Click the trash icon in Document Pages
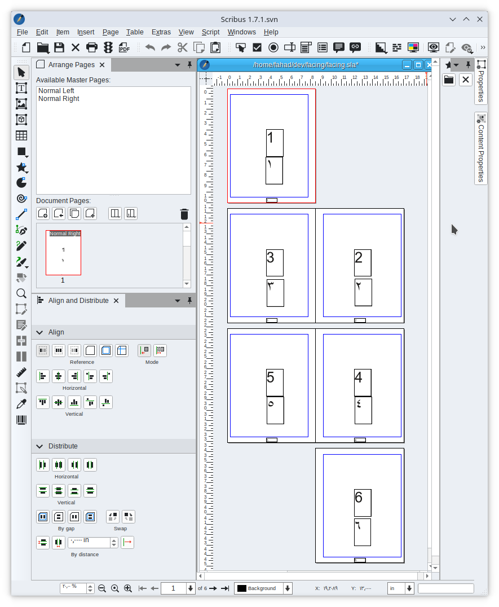 184,214
